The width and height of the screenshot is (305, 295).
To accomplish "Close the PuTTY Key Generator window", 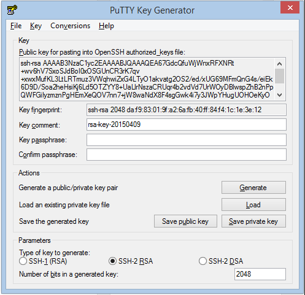I will click(290, 7).
